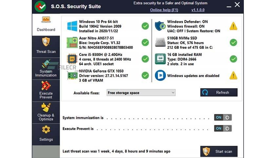This screenshot has height=158, width=274.
Task: Go to the Cleanup & Optimize tab
Action: [46, 112]
